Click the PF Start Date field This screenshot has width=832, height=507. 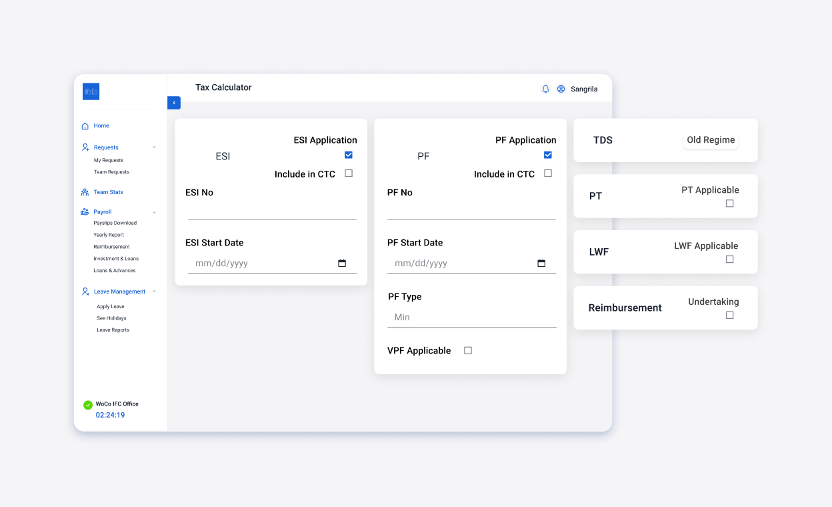click(471, 264)
